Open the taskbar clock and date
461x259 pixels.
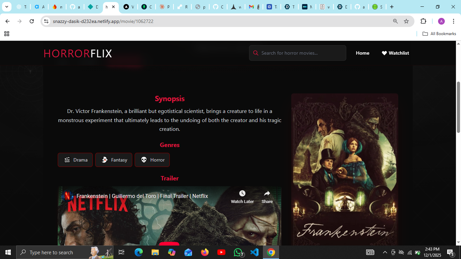click(432, 252)
